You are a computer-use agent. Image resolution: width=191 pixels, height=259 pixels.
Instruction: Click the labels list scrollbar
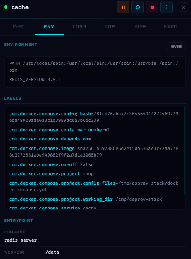[x=184, y=151]
